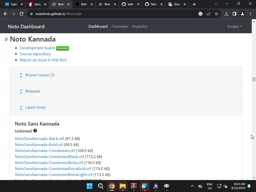Show the Unhinted help question mark
Viewport: 256px width, 192px height.
(35, 130)
